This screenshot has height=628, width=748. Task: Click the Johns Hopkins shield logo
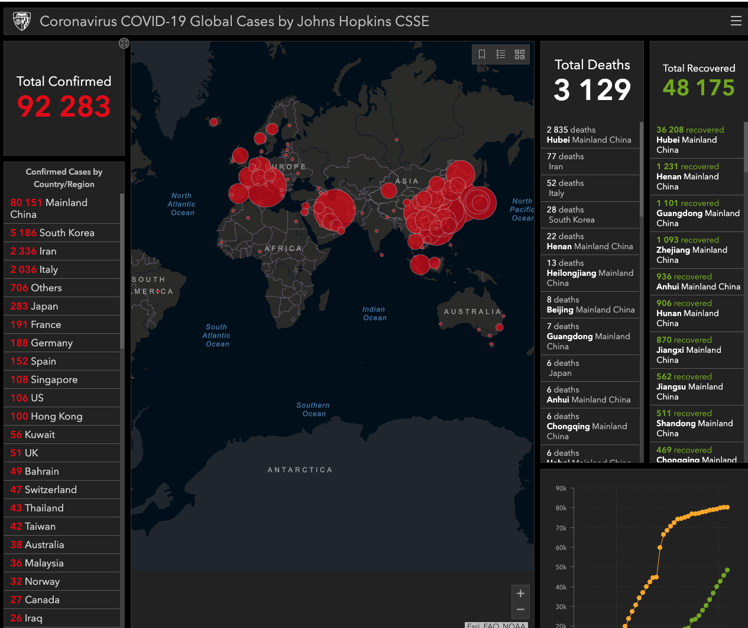(x=22, y=21)
